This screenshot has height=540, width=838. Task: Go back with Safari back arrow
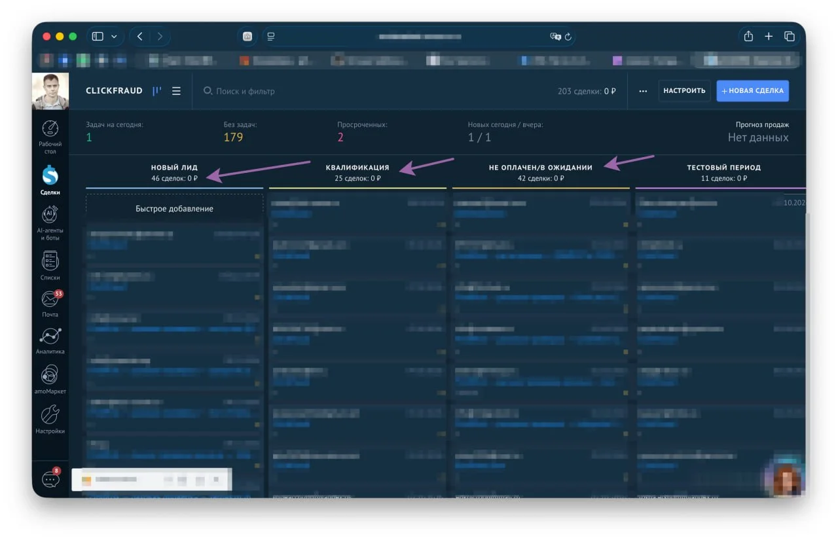[140, 37]
